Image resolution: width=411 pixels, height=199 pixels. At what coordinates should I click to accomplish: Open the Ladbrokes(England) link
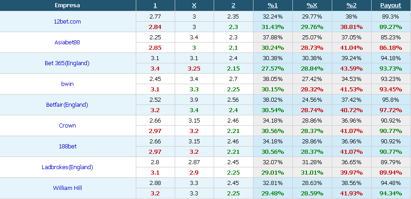(67, 167)
